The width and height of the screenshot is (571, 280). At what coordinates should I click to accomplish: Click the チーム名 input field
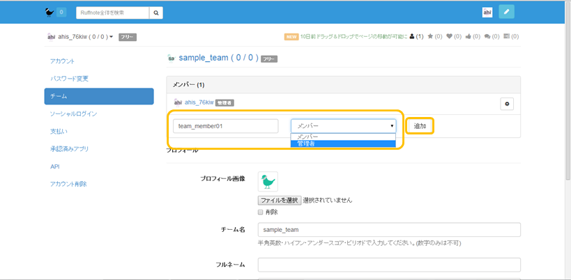(389, 230)
